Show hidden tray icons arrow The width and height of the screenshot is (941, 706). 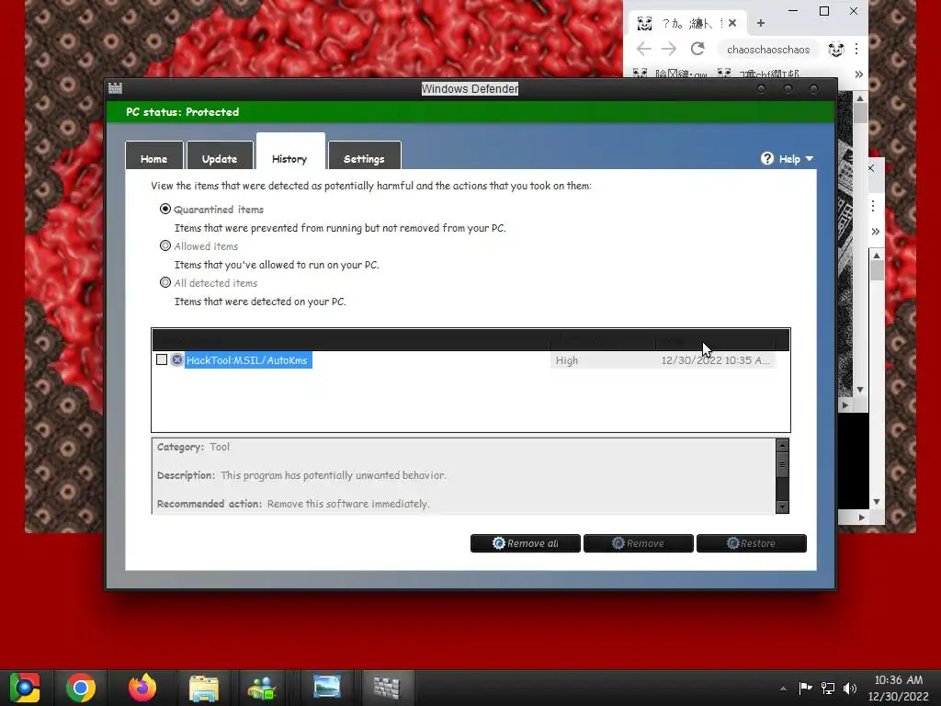coord(783,689)
